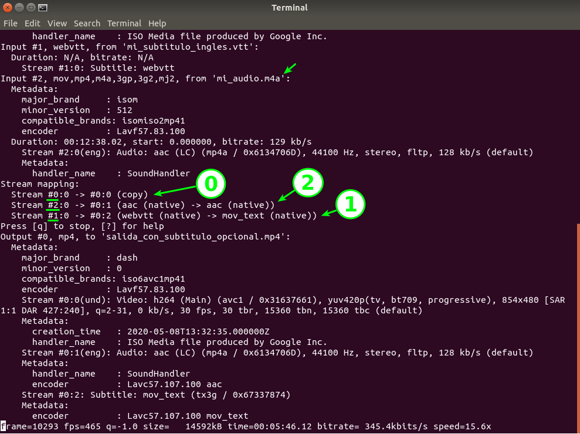Open the Terminal menu
580x434 pixels.
(124, 23)
